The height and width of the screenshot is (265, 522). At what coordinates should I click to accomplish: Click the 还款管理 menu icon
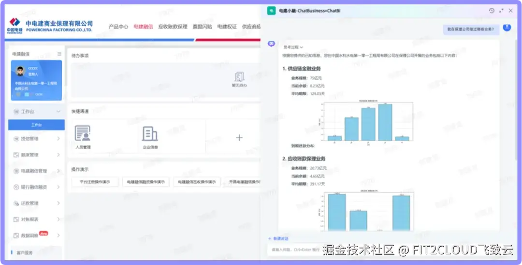pos(16,203)
